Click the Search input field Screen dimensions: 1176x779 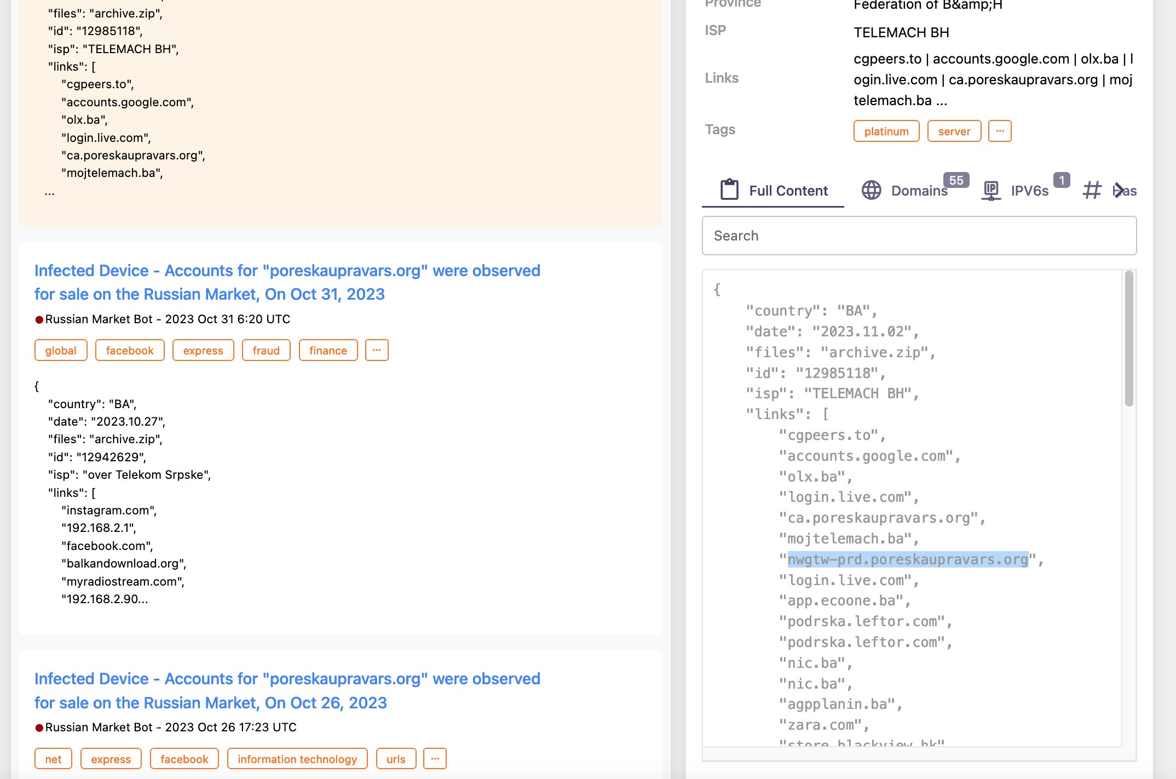919,236
